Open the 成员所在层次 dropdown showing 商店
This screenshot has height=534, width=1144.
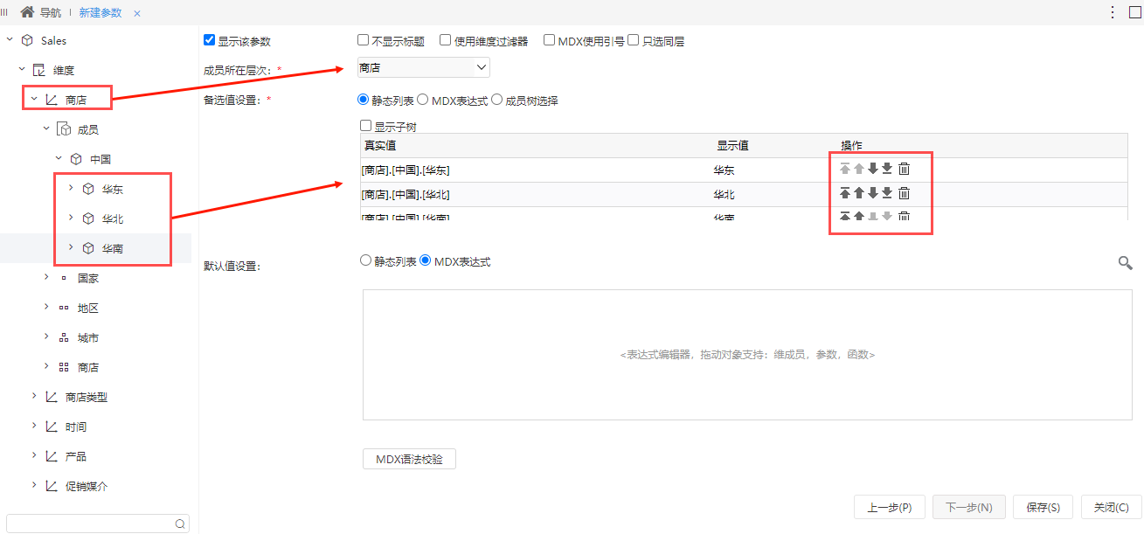[x=424, y=67]
